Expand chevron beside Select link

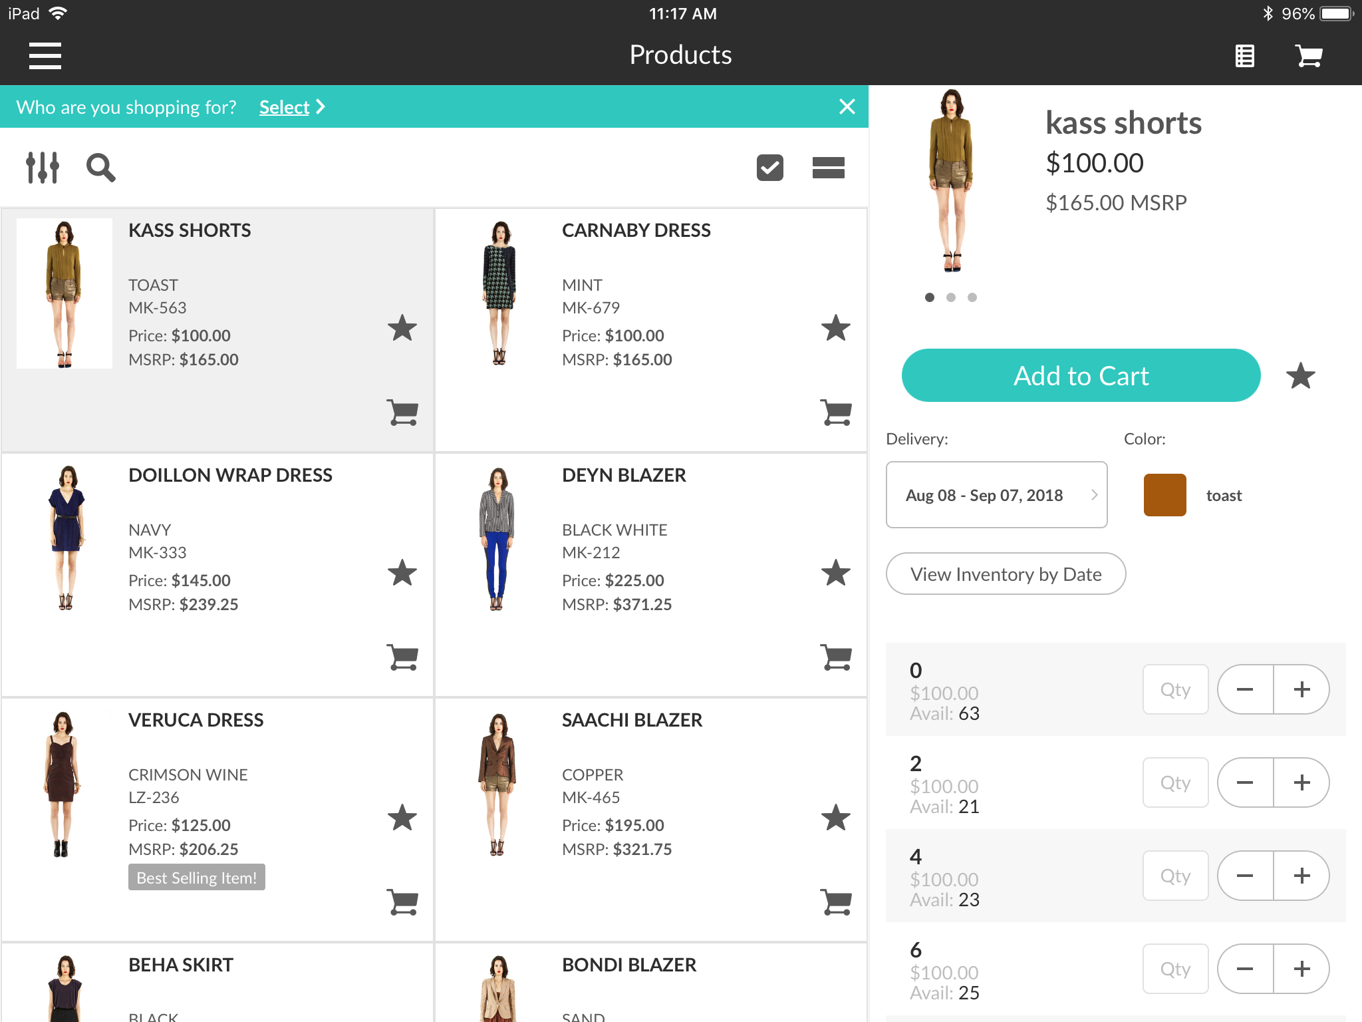coord(321,106)
